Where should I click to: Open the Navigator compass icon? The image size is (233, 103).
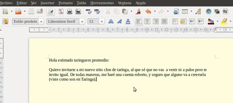pos(208,11)
